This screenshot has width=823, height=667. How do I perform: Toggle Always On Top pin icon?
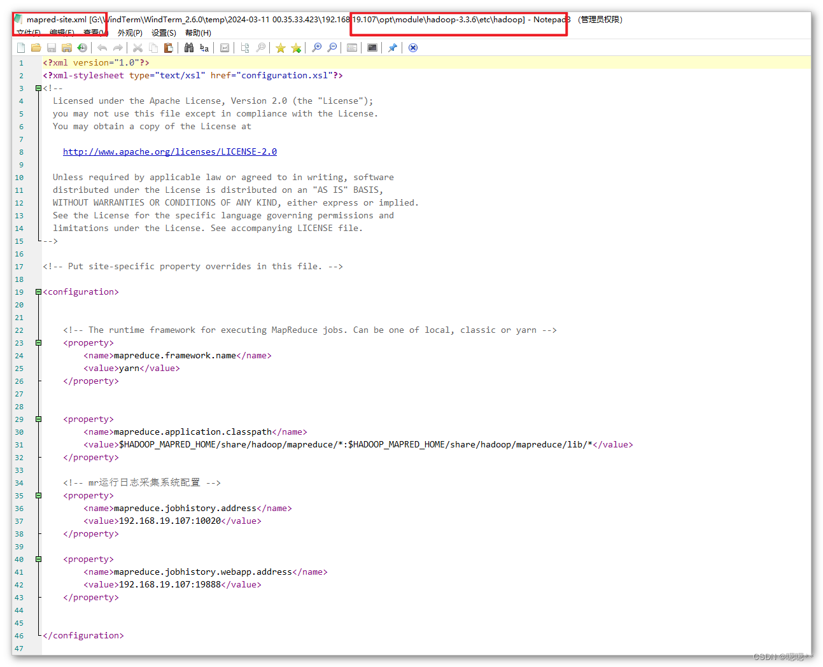(393, 48)
